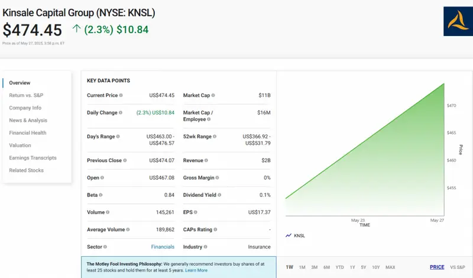Image resolution: width=473 pixels, height=278 pixels.
Task: Switch chart to YTD timeframe
Action: coord(339,267)
